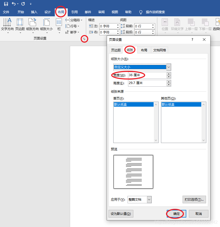Switch to Layout (布局) dialog tab
This screenshot has height=227, width=220.
(144, 50)
